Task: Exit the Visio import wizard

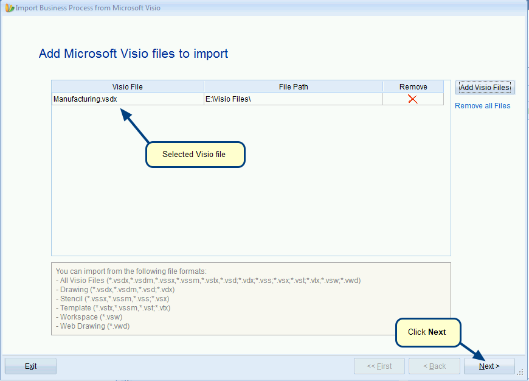Action: click(x=30, y=366)
